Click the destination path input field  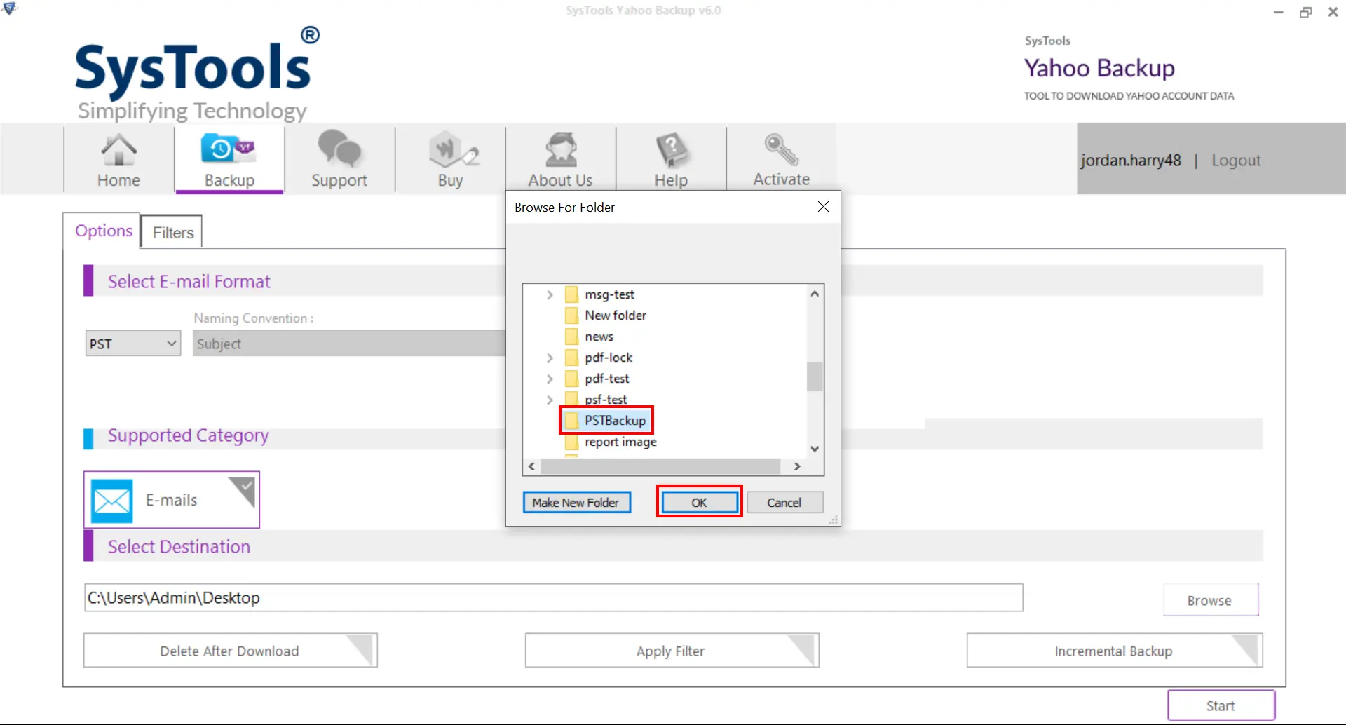tap(554, 597)
